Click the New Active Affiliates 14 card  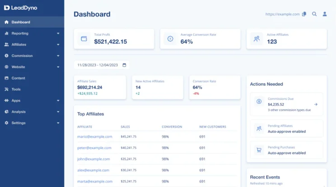tap(158, 87)
